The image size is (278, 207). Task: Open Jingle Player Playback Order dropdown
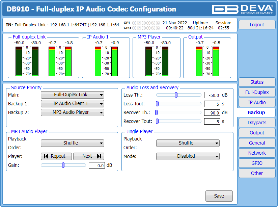pos(188,143)
